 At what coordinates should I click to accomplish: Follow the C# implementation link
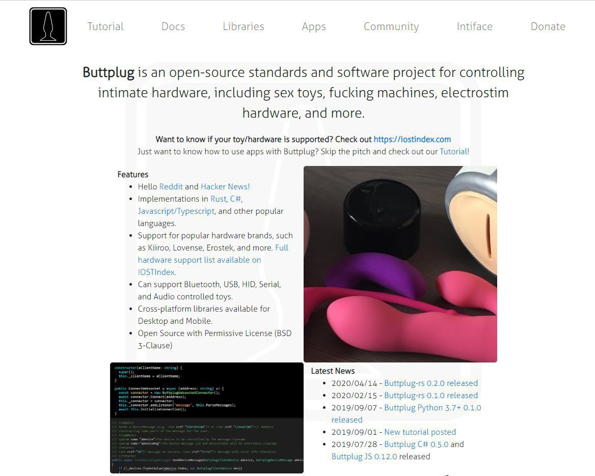pyautogui.click(x=235, y=199)
